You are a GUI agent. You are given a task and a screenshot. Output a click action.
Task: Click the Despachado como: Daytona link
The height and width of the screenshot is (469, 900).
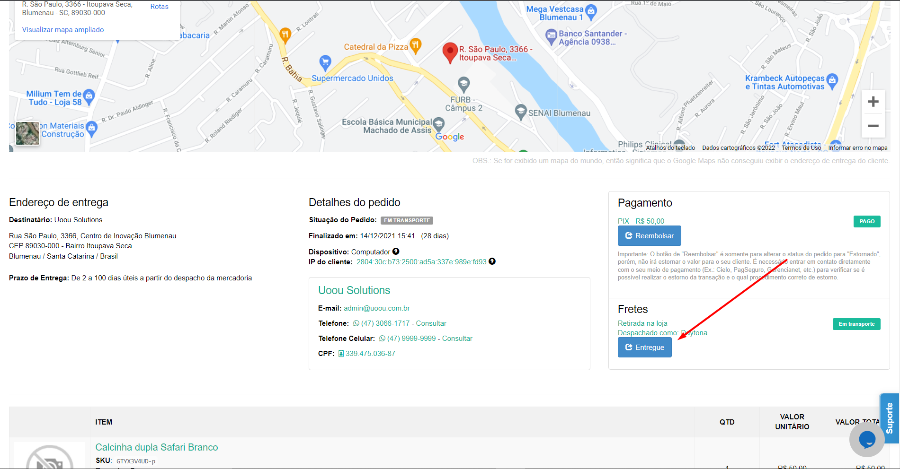pyautogui.click(x=662, y=333)
